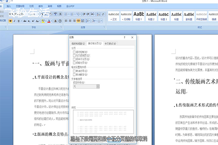Click the strikethrough abc icon
This screenshot has height=145, width=218.
click(x=25, y=21)
